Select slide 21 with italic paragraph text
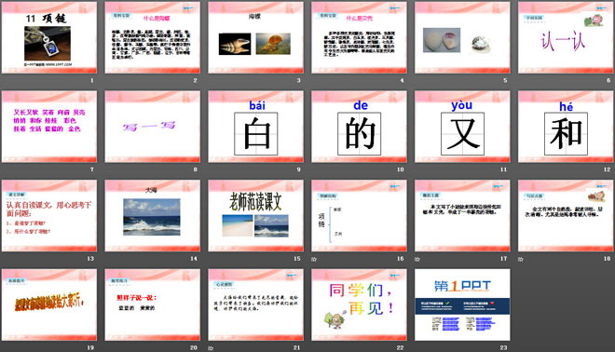 click(255, 305)
